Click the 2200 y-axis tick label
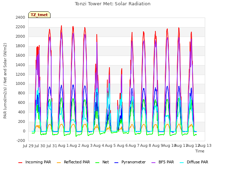 (20, 27)
